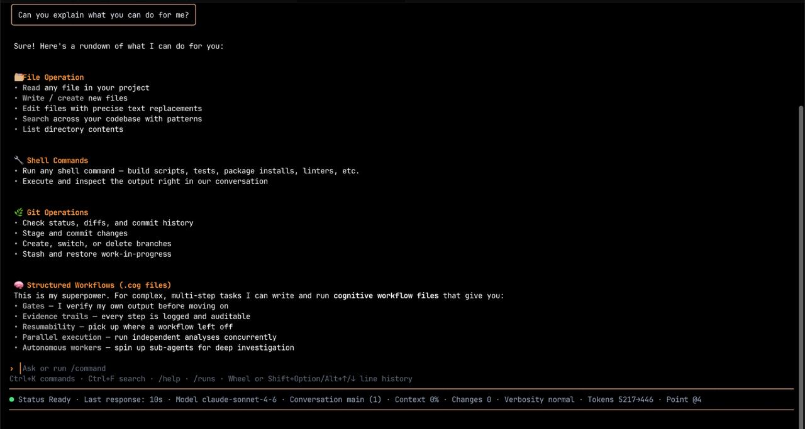Click the brain icon beside Structured Workflows
Viewport: 805px width, 429px height.
click(18, 285)
